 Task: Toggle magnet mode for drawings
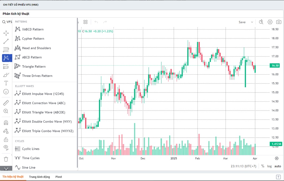pyautogui.click(x=6, y=123)
